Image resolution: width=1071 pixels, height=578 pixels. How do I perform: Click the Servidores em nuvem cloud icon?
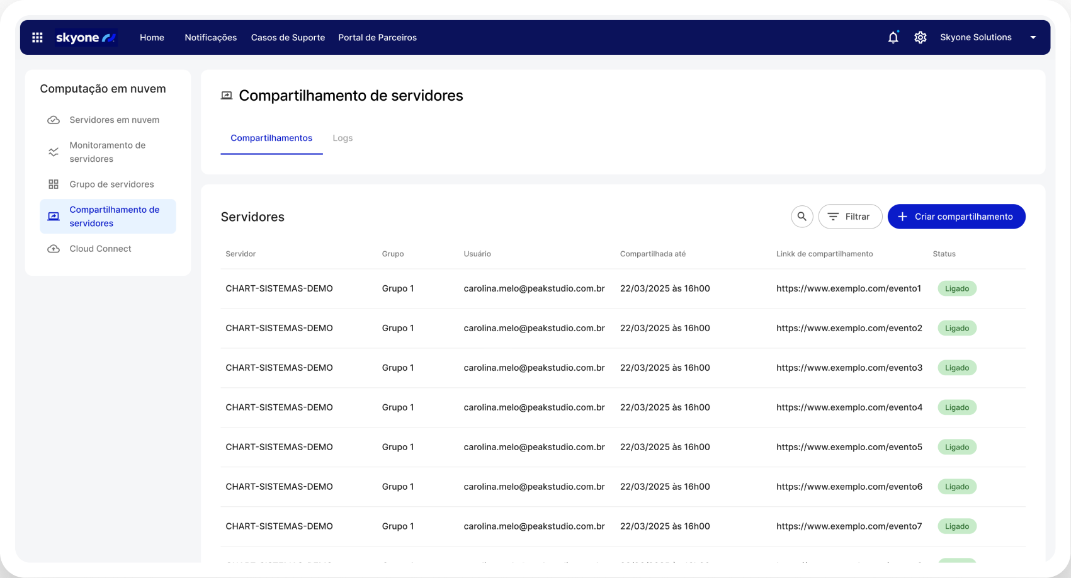[54, 120]
